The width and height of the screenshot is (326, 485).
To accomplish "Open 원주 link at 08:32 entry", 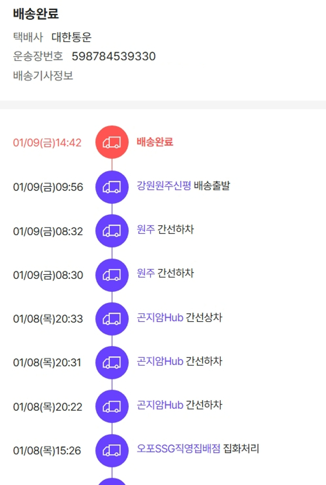I will coord(146,230).
